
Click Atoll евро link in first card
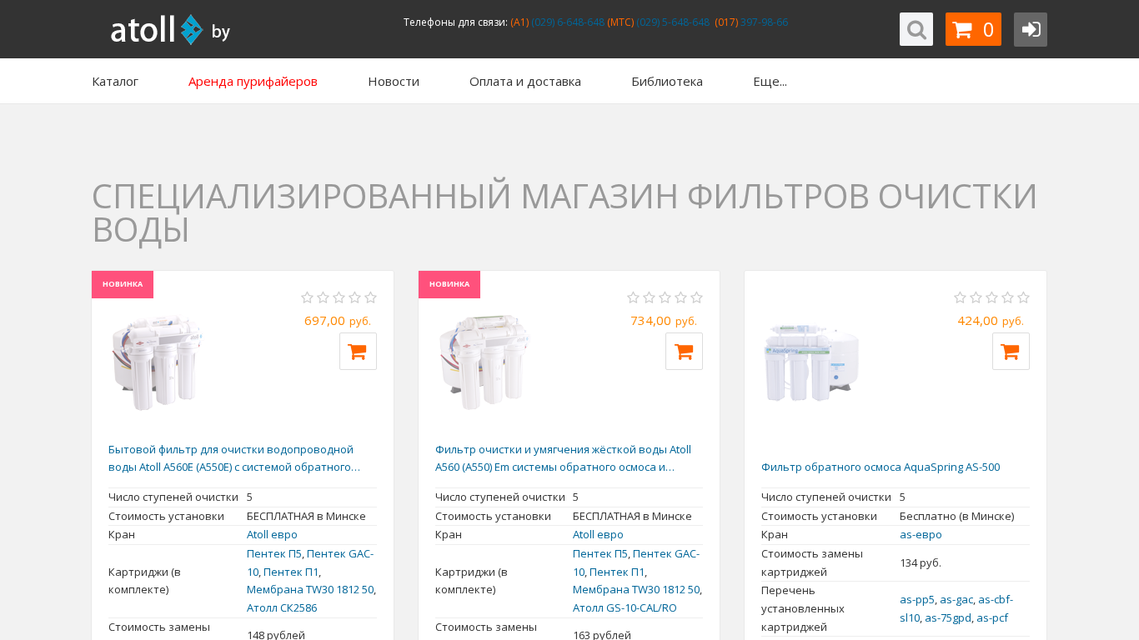[x=272, y=535]
